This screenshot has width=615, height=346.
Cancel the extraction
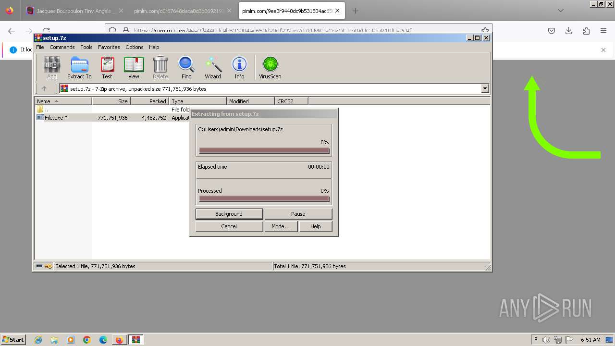[x=229, y=226]
